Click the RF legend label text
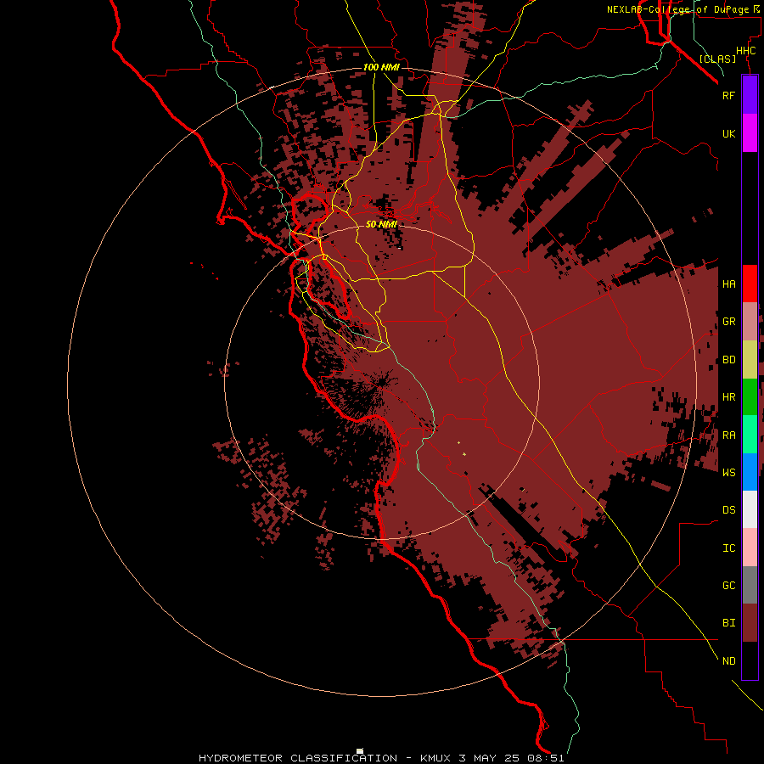 [728, 95]
